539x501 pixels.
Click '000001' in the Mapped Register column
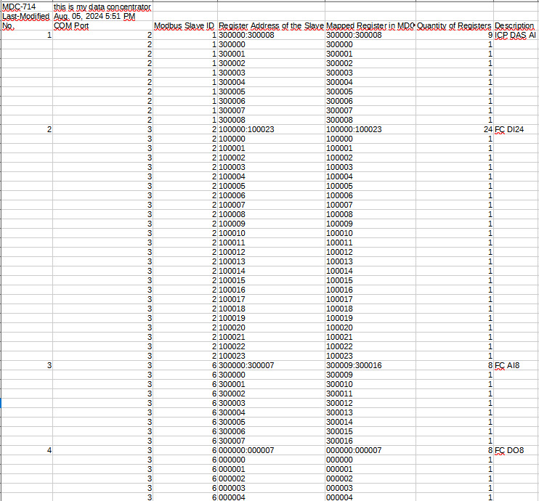pyautogui.click(x=370, y=469)
